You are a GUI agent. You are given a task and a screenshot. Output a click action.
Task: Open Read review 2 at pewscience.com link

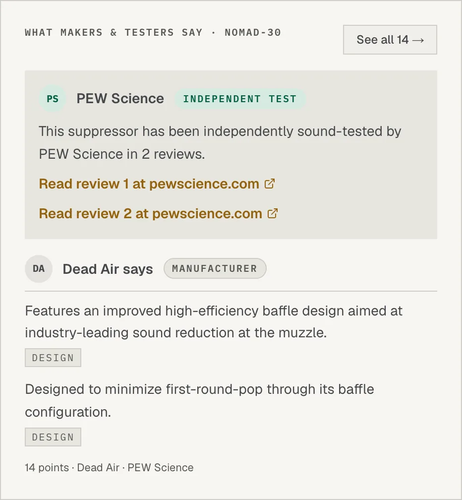pos(158,214)
